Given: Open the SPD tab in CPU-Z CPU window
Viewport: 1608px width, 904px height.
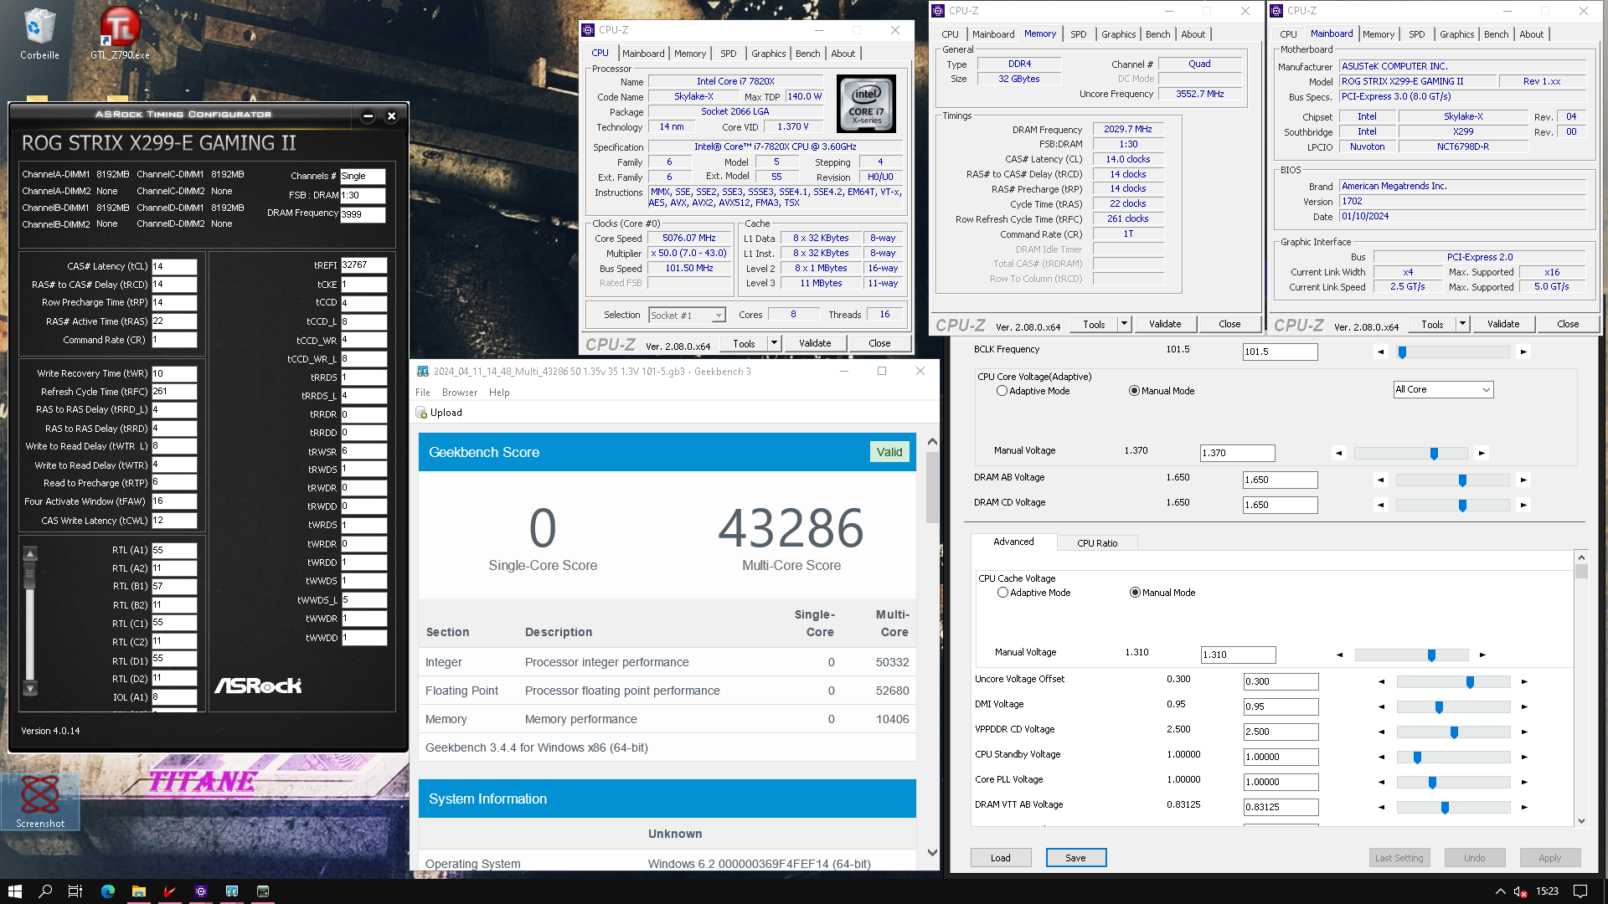Looking at the screenshot, I should [x=729, y=54].
